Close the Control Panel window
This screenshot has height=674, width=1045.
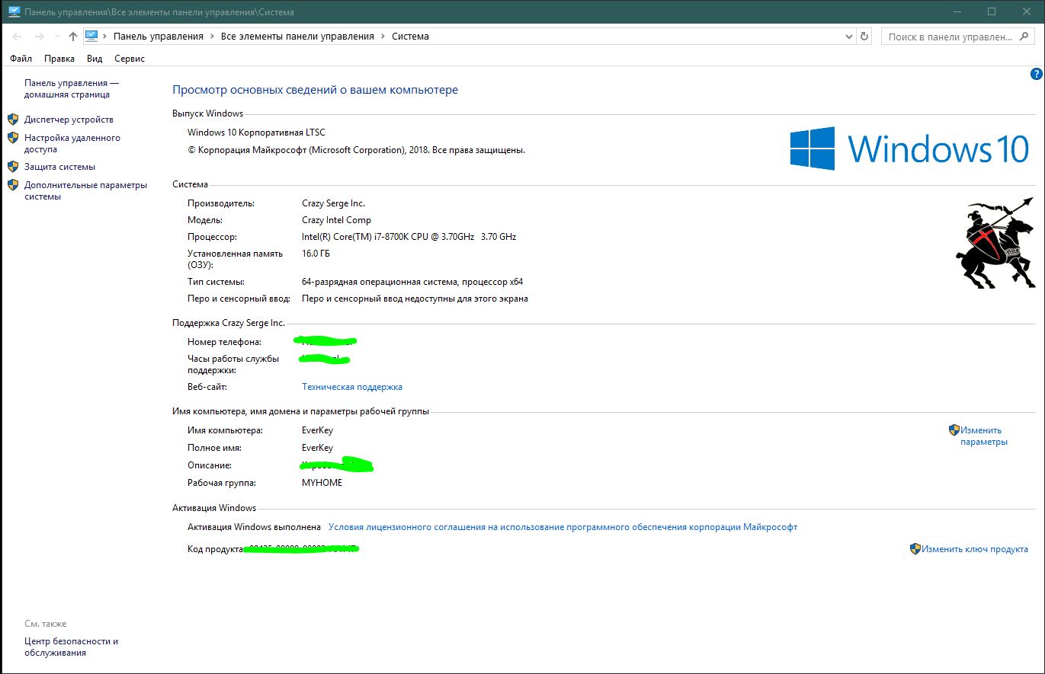1027,12
